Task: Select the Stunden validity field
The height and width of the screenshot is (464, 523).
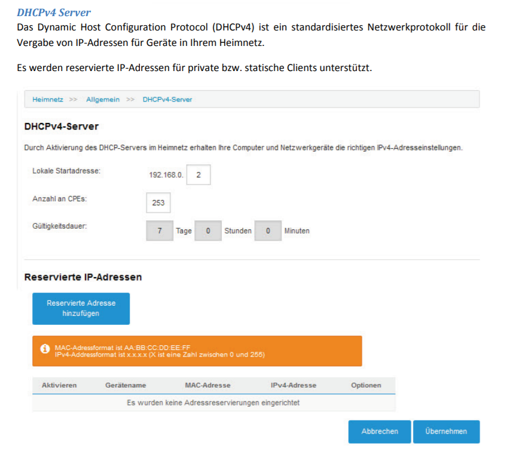Action: point(208,231)
